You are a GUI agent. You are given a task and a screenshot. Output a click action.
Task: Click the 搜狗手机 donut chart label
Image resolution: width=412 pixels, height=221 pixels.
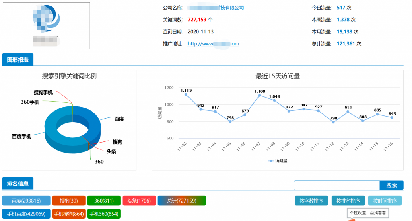click(x=43, y=93)
